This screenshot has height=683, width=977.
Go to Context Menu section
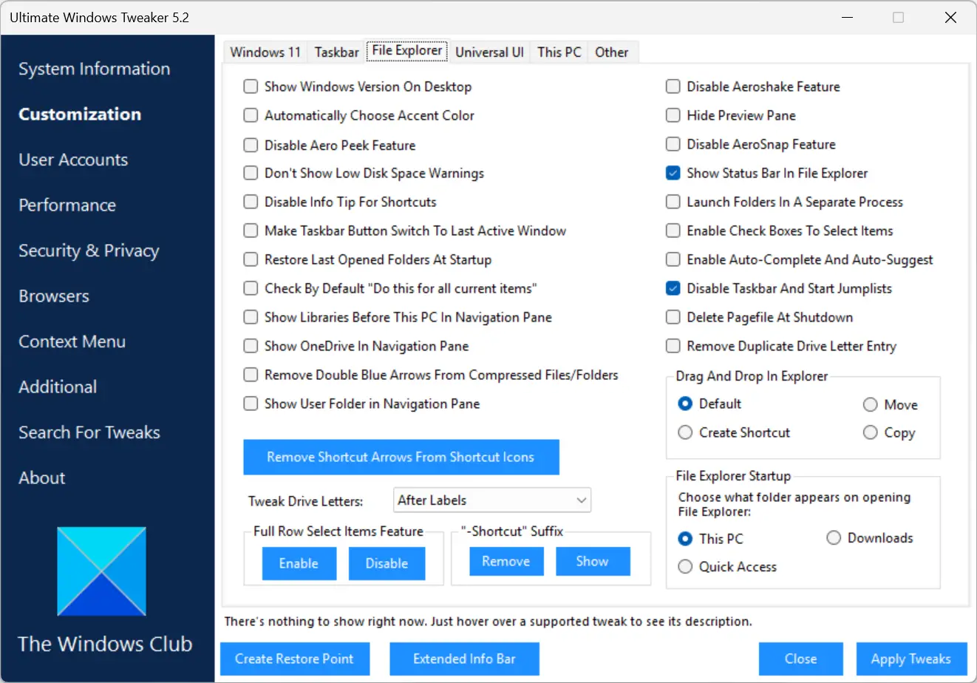[72, 341]
